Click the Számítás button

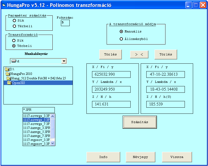[140, 122]
